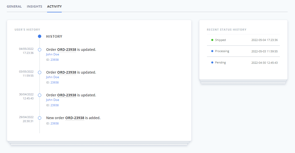Click the USER'S HISTORY card heading
This screenshot has width=295, height=153.
pos(27,30)
